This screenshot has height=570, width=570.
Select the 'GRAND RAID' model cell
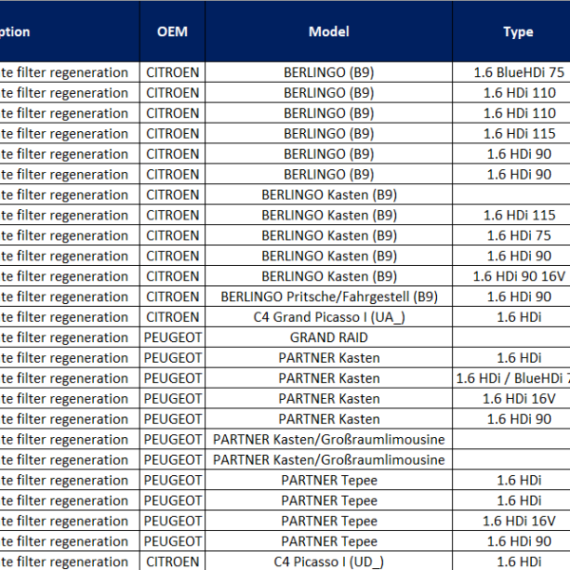pyautogui.click(x=329, y=337)
